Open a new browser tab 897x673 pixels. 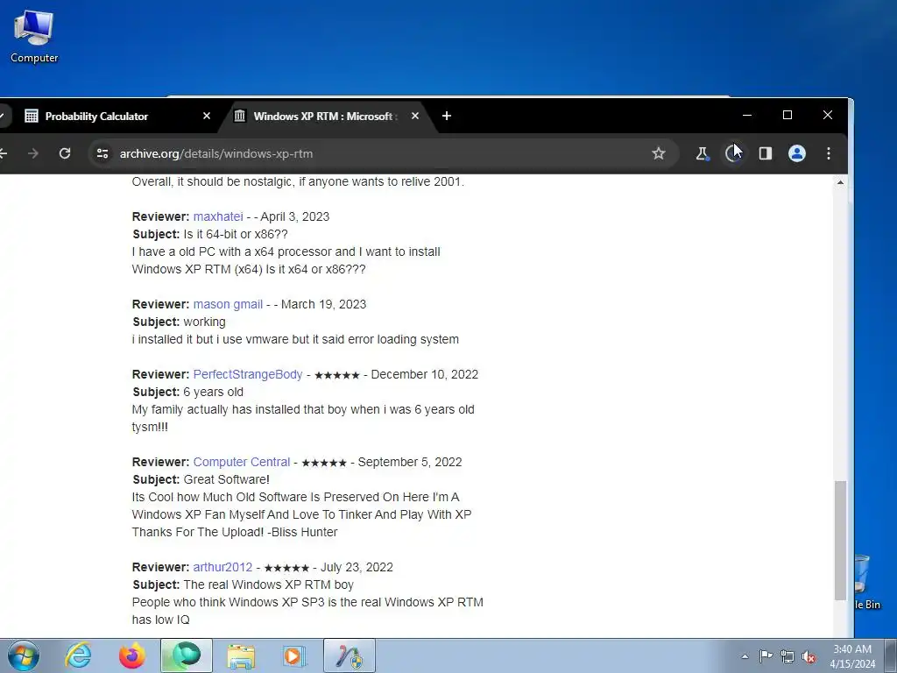447,117
